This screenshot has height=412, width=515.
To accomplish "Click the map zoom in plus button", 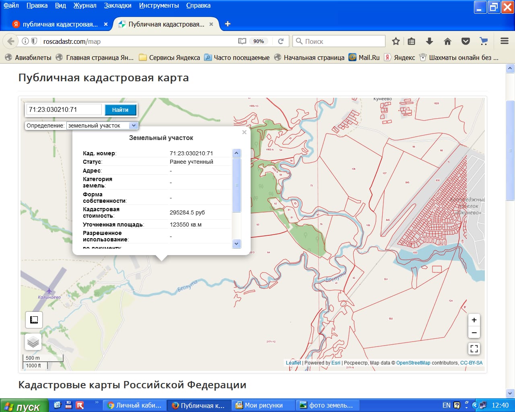I will click(474, 320).
